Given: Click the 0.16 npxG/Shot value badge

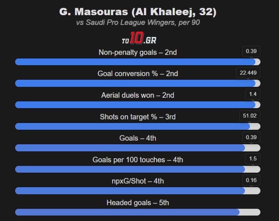Looking at the screenshot, I should point(251,180).
